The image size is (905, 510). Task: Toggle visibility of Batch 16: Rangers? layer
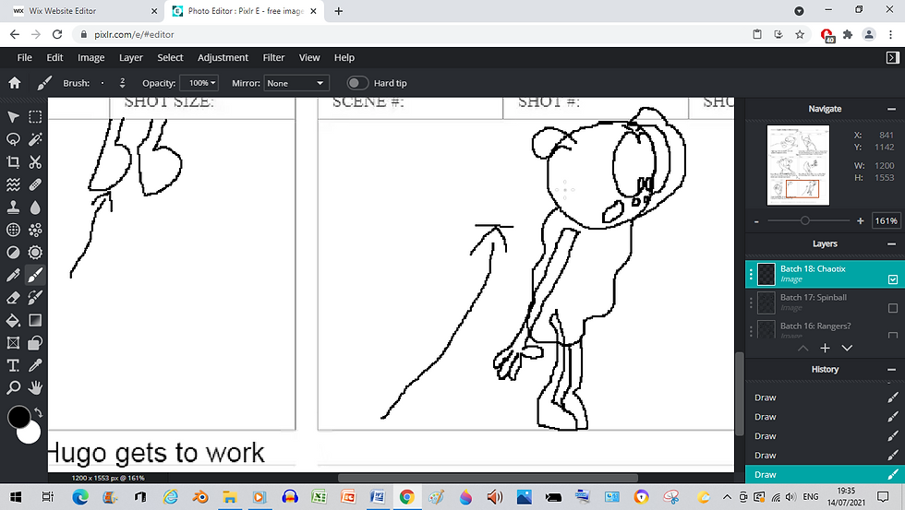point(893,335)
